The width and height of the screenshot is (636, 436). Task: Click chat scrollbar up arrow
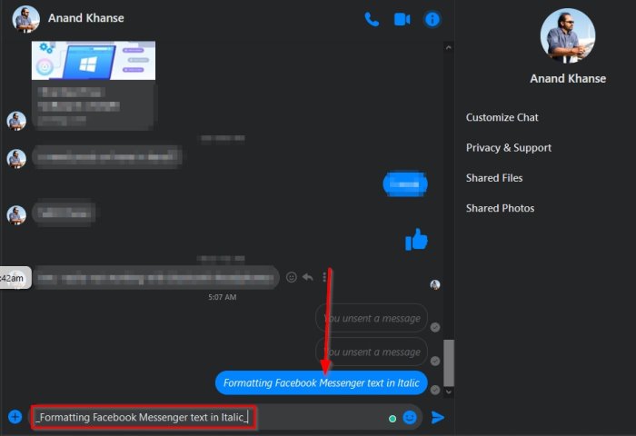[x=448, y=48]
